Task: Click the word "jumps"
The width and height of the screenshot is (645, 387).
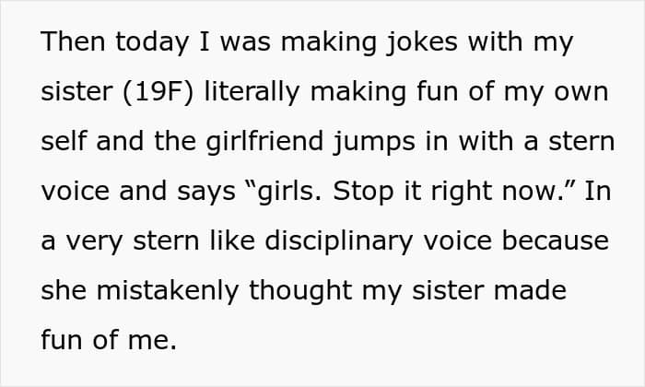Action: 374,142
